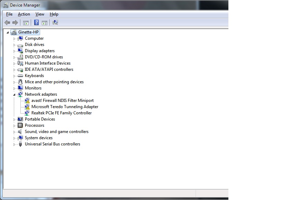Expand the Monitors arrow
Viewport: 283px width, 200px height.
14,88
